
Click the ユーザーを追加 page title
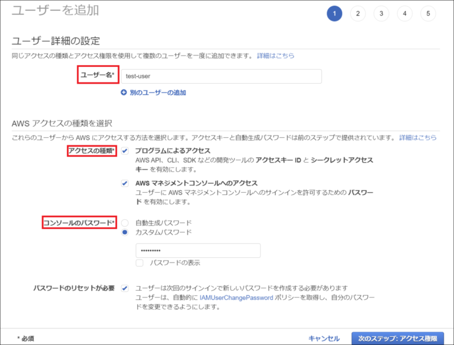[x=55, y=10]
